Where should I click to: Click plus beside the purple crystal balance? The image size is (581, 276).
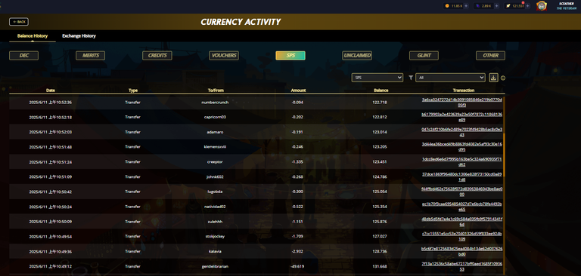pos(496,6)
